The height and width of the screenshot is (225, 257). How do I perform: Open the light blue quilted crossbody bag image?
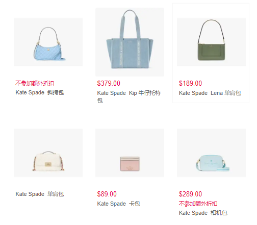tap(48, 42)
